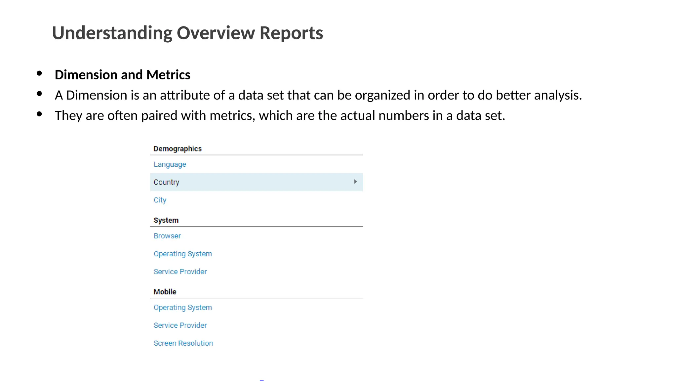Open Operating System under System section
This screenshot has height=381, width=677.
click(183, 254)
